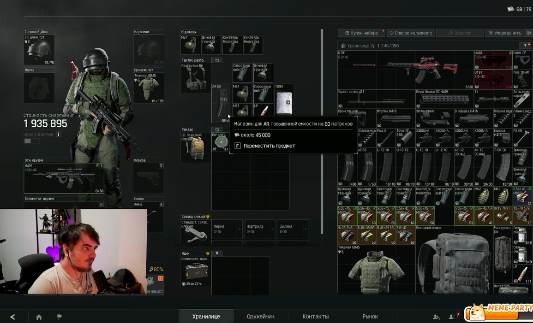Select the РЗ AR charging handle
Screen dimensions: 533x323
522,138
